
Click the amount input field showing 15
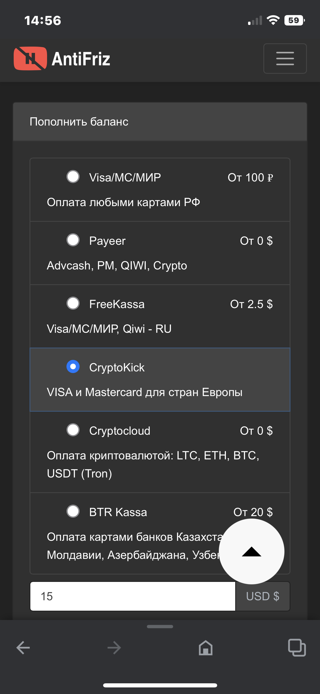(133, 596)
